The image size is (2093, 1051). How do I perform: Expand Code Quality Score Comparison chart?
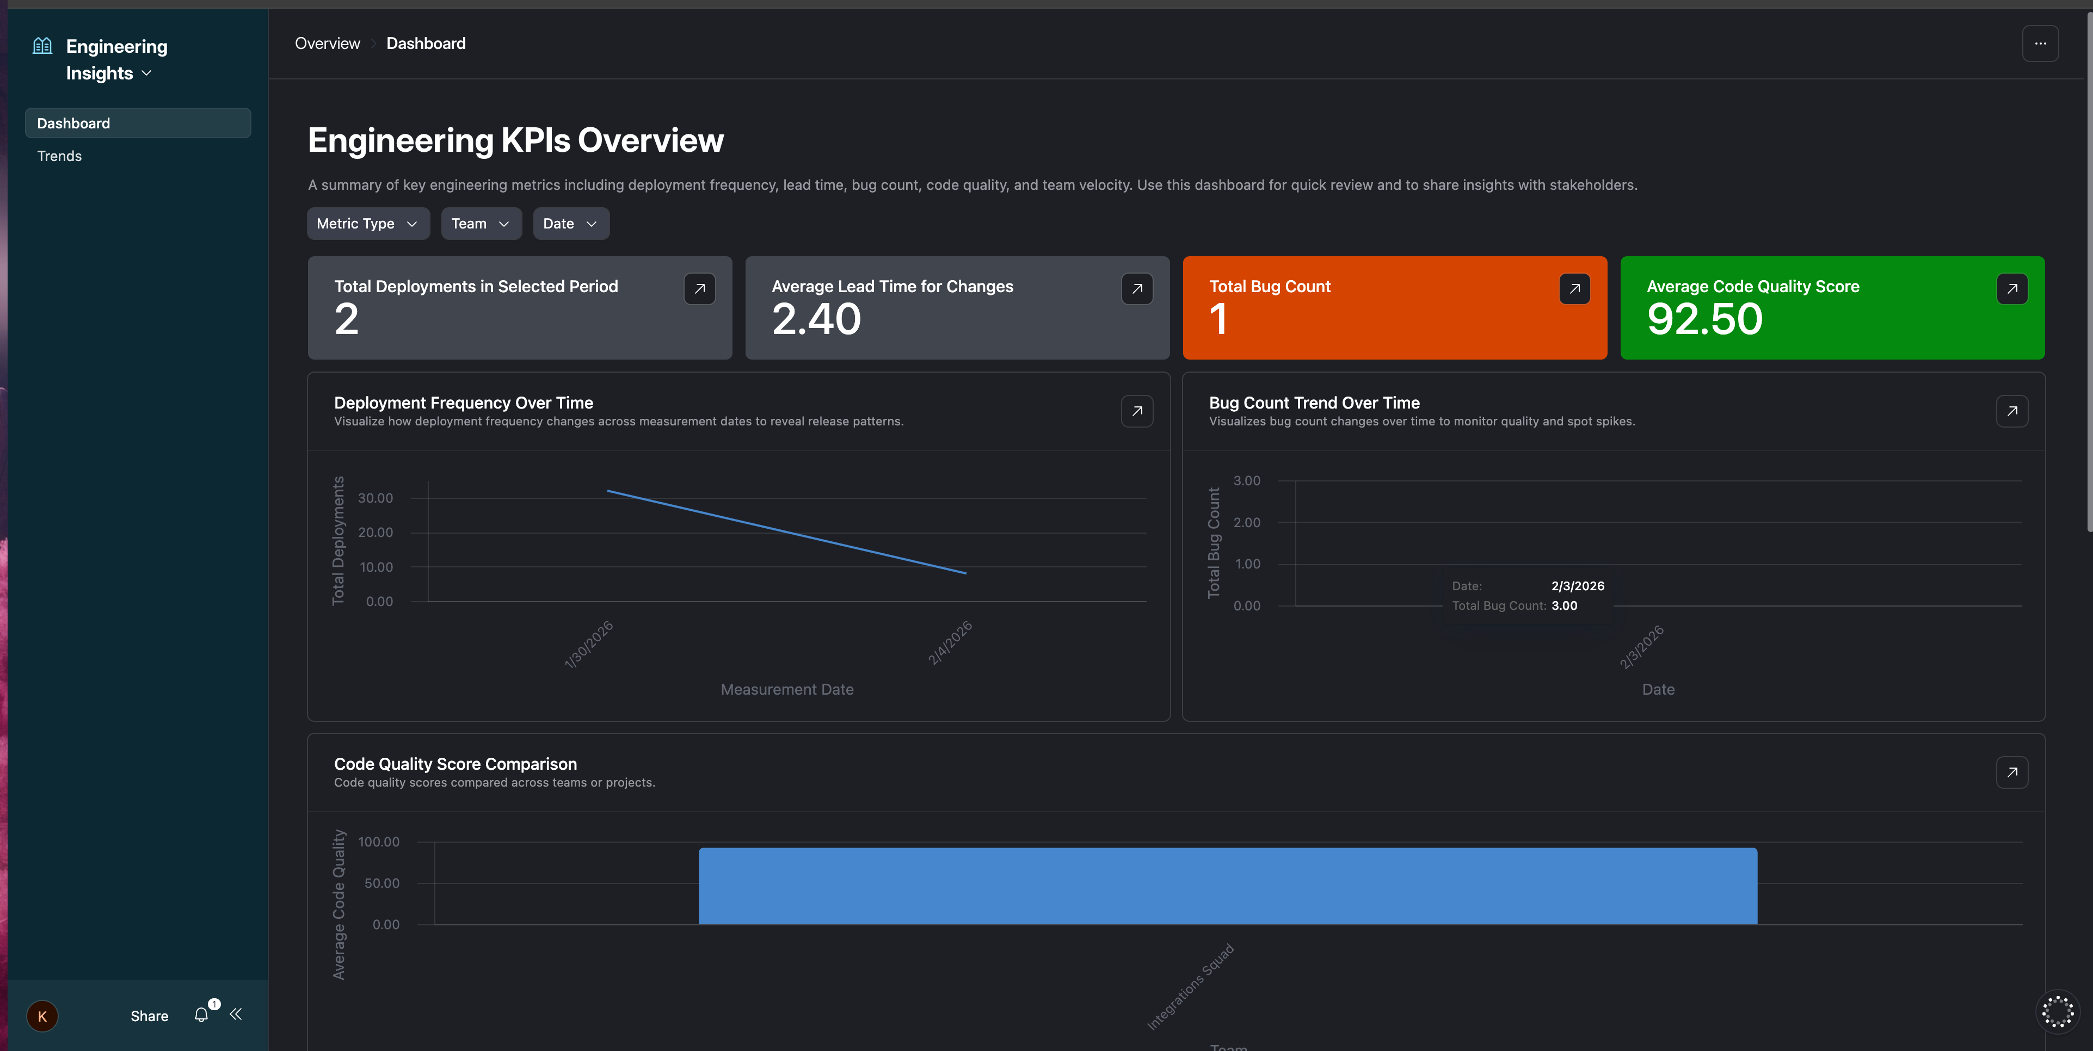pos(2012,773)
